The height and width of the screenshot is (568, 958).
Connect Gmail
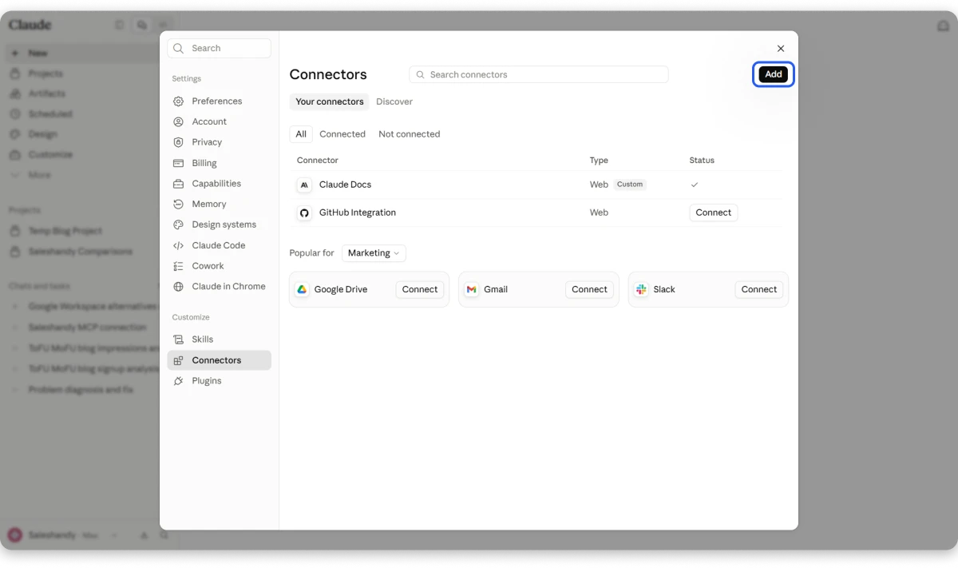click(x=590, y=289)
